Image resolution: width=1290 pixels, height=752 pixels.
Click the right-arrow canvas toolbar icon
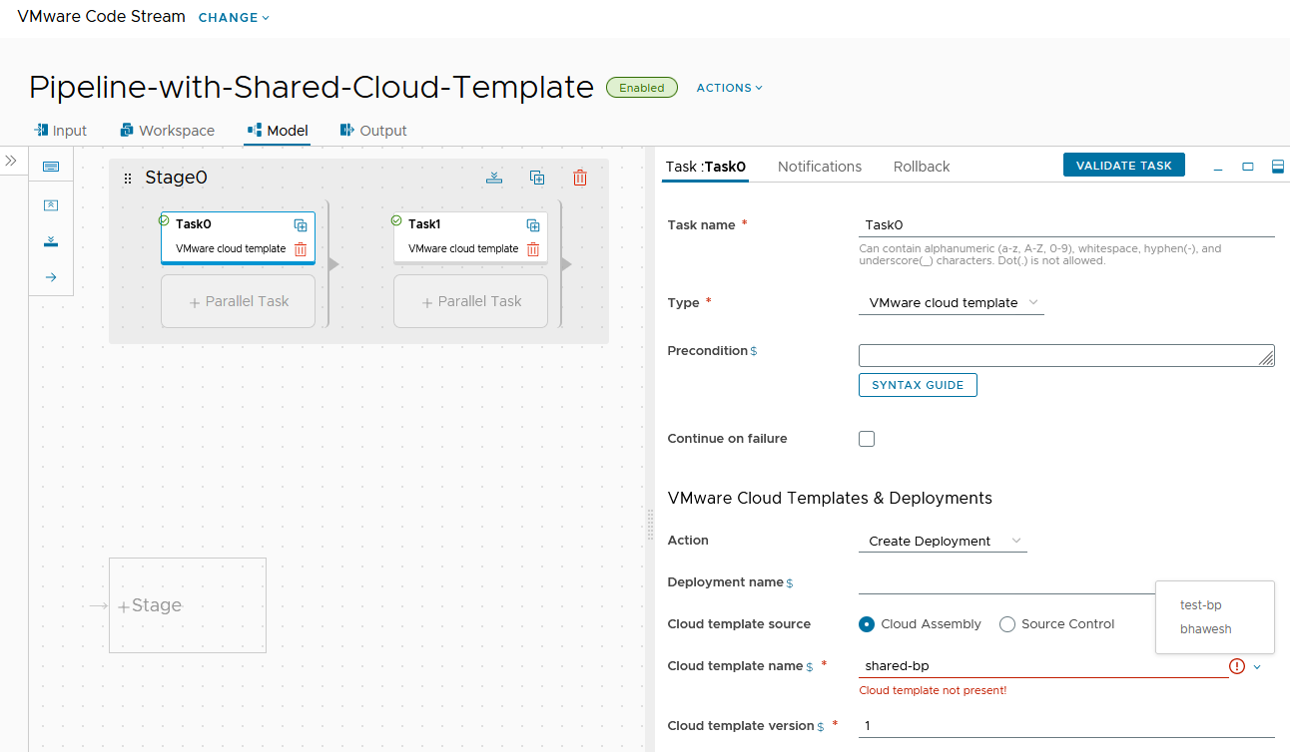[51, 277]
